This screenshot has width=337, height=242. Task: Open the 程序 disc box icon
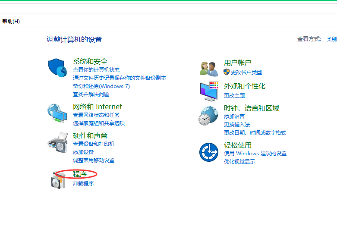(58, 181)
